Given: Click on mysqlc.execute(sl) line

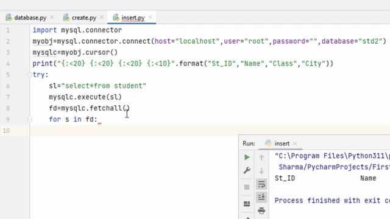Looking at the screenshot, I should point(85,97).
